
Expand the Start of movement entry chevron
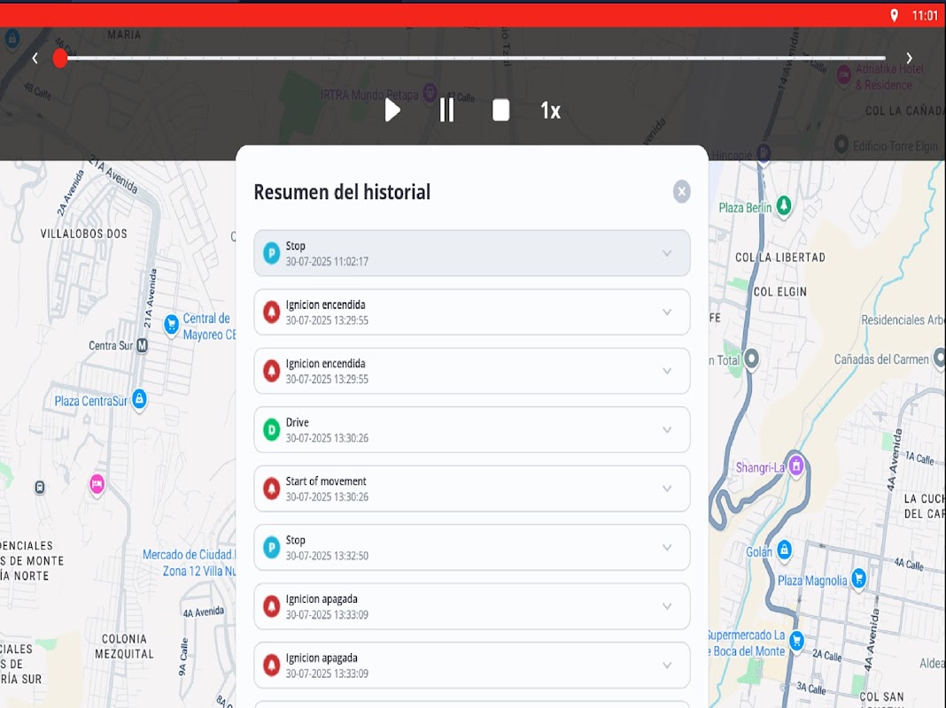coord(667,489)
